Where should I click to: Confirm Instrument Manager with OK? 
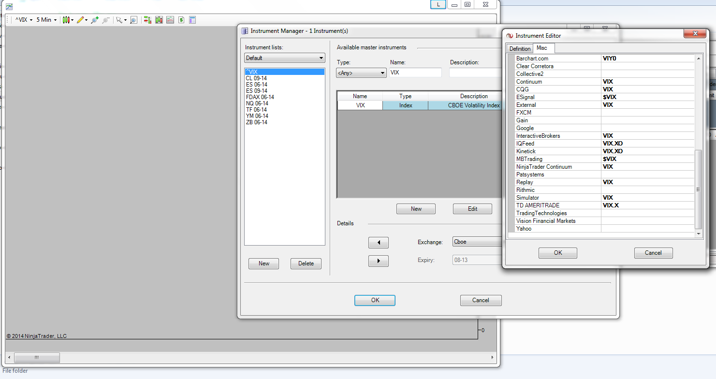coord(375,300)
